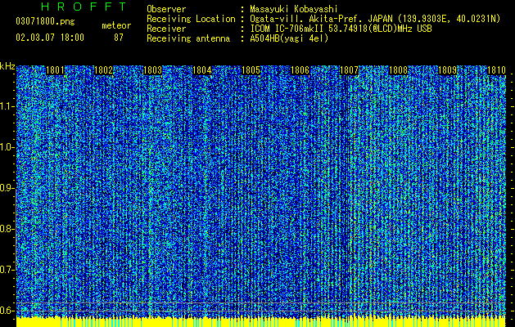Click the 1.0 frequency axis label
Viewport: 515px width, 327px height.
click(x=7, y=147)
